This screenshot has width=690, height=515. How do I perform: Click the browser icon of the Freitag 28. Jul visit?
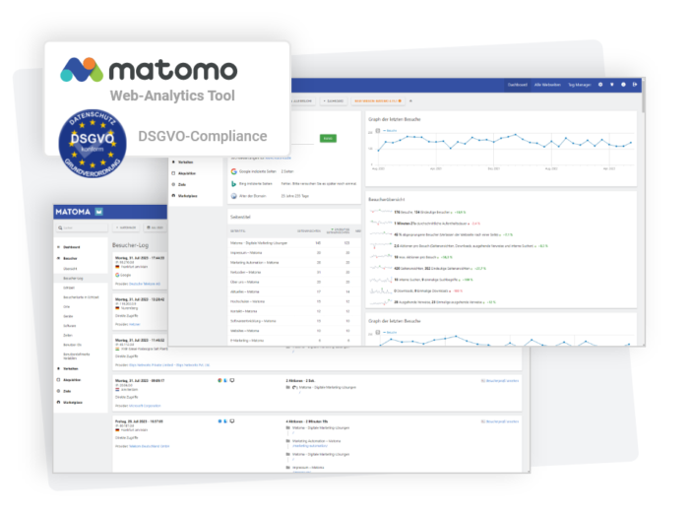click(220, 421)
